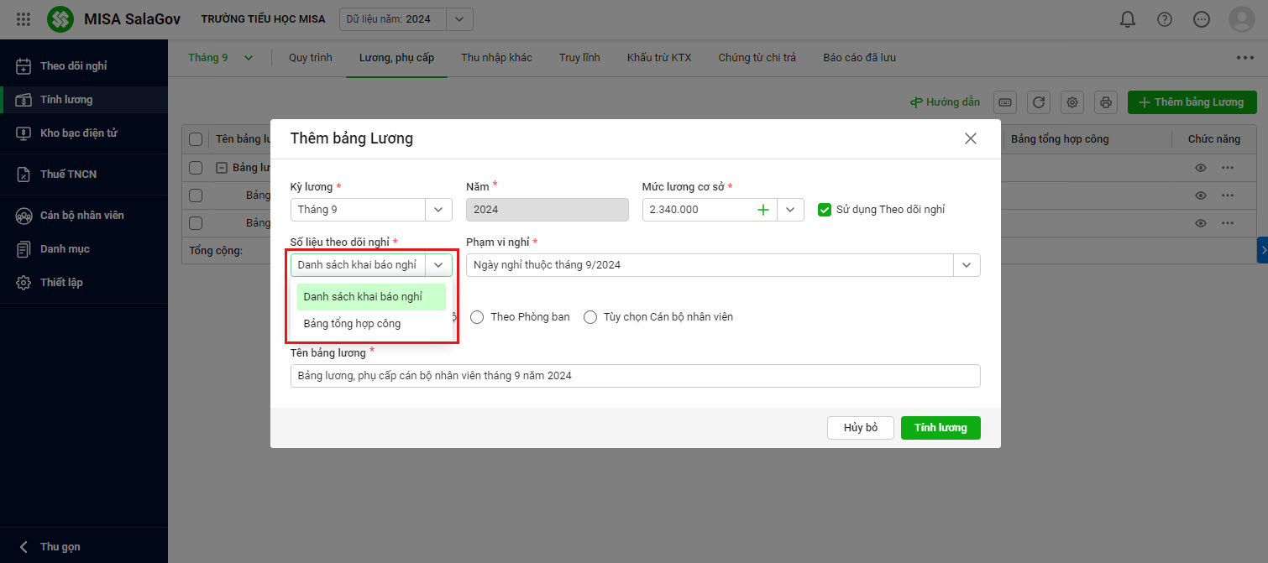The width and height of the screenshot is (1268, 563).
Task: Open Theo dõi nghỉ in the sidebar
Action: pyautogui.click(x=84, y=65)
